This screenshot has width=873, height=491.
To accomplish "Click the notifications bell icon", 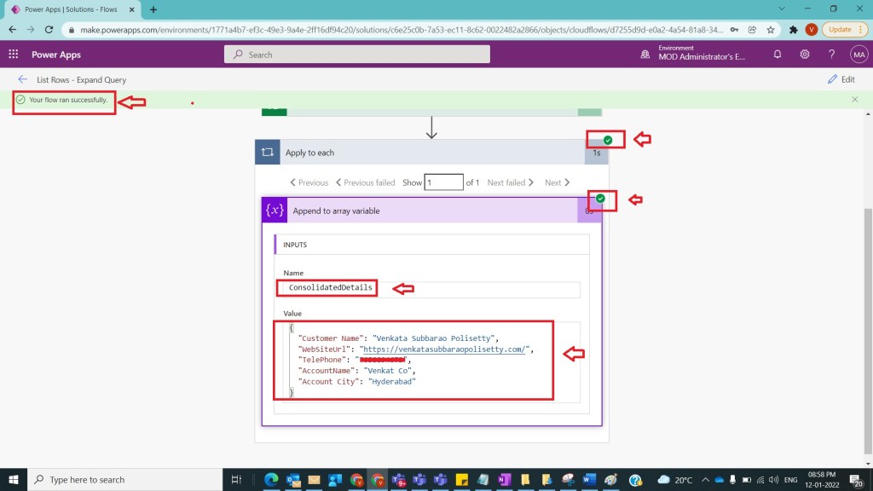I will 778,54.
